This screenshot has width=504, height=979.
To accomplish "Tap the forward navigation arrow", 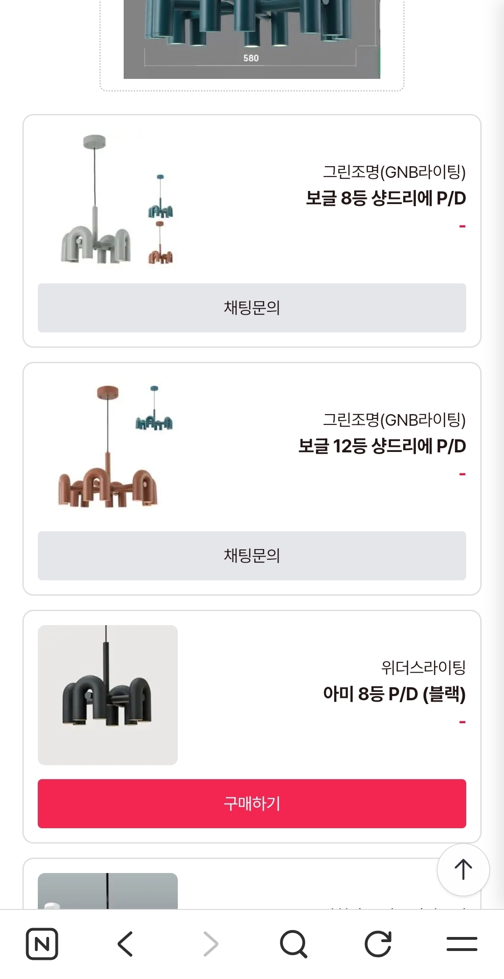I will [x=210, y=944].
